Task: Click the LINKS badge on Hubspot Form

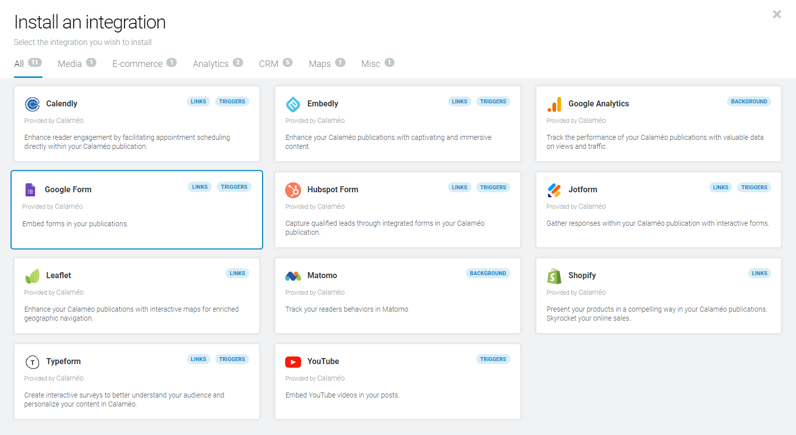Action: [x=459, y=187]
